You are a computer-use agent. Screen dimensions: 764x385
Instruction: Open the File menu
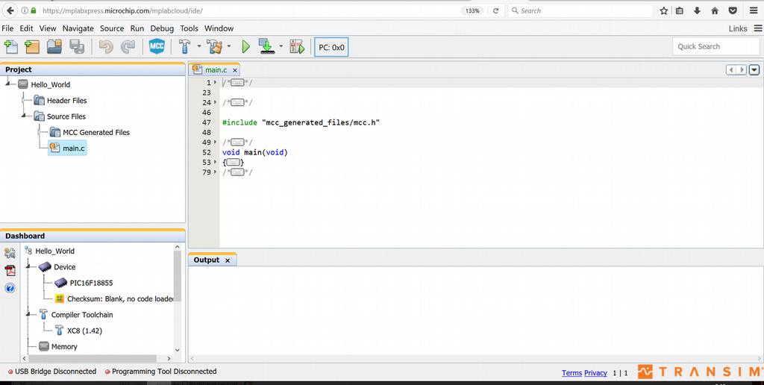coord(7,28)
